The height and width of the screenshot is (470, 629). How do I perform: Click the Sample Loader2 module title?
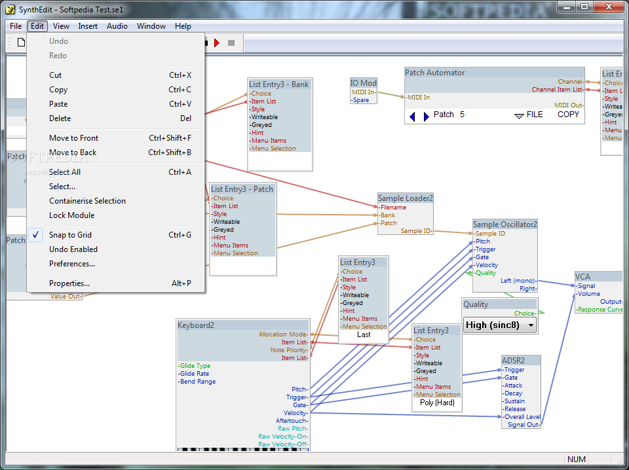(406, 198)
